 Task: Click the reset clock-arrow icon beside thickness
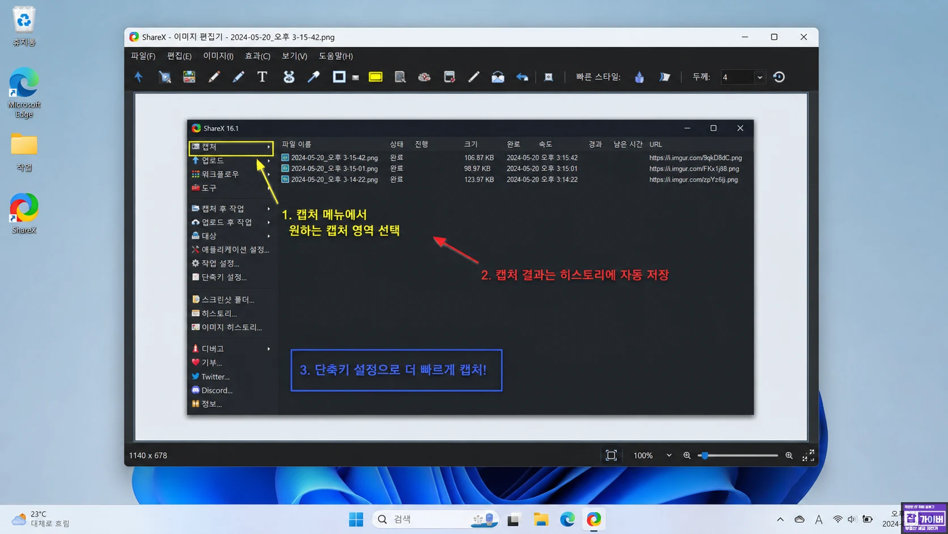tap(779, 77)
